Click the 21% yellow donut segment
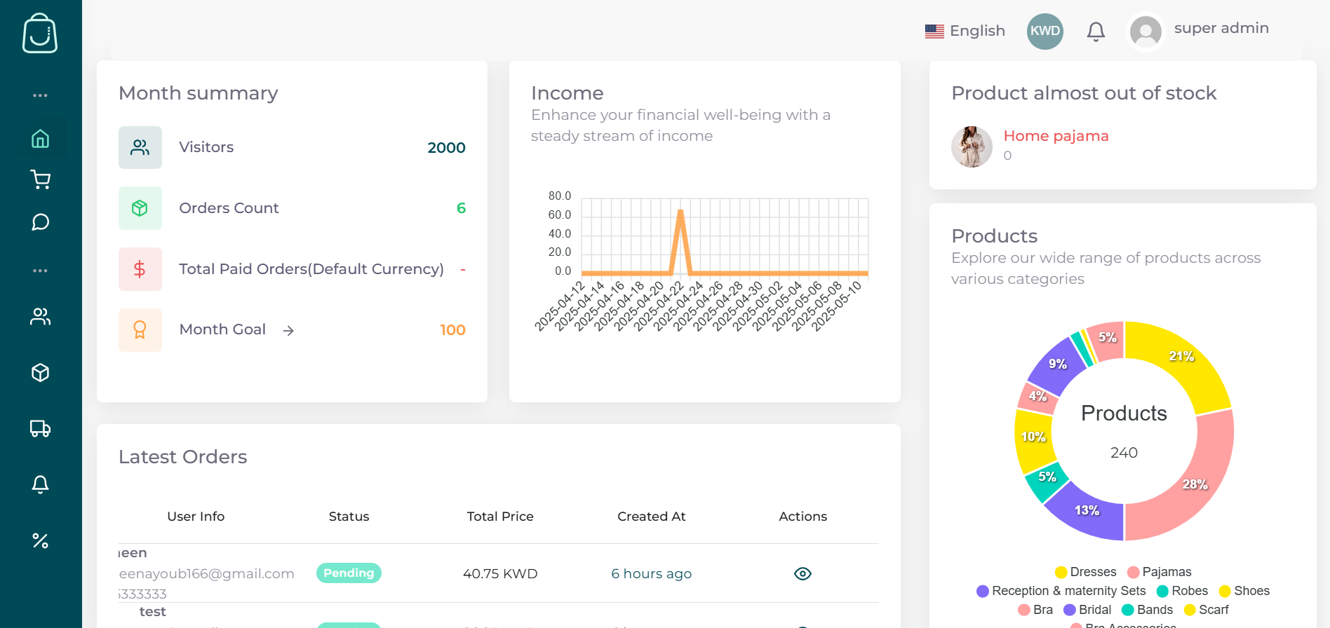This screenshot has height=628, width=1330. 1183,357
